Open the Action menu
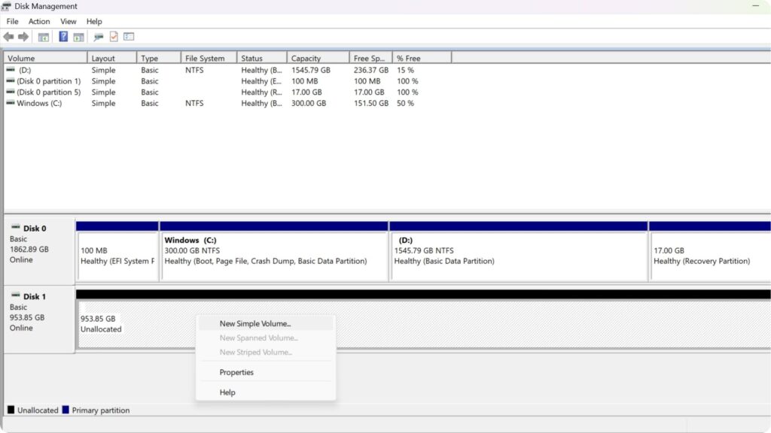This screenshot has height=433, width=771. pyautogui.click(x=38, y=21)
